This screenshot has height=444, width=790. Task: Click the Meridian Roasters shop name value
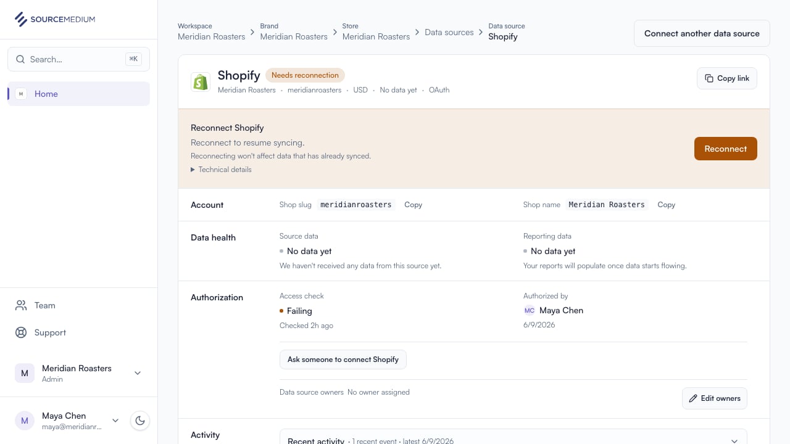tap(607, 205)
